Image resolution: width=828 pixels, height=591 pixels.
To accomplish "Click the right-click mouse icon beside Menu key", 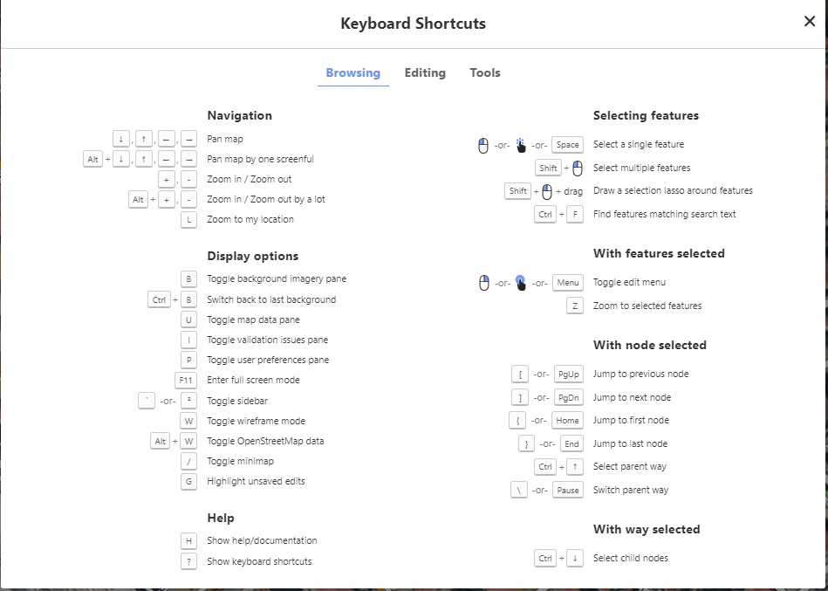I will (483, 283).
